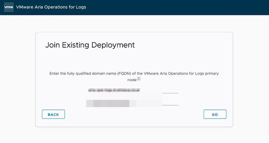The image size is (269, 143).
Task: Click the underline end of upper input
Action: [x=170, y=92]
